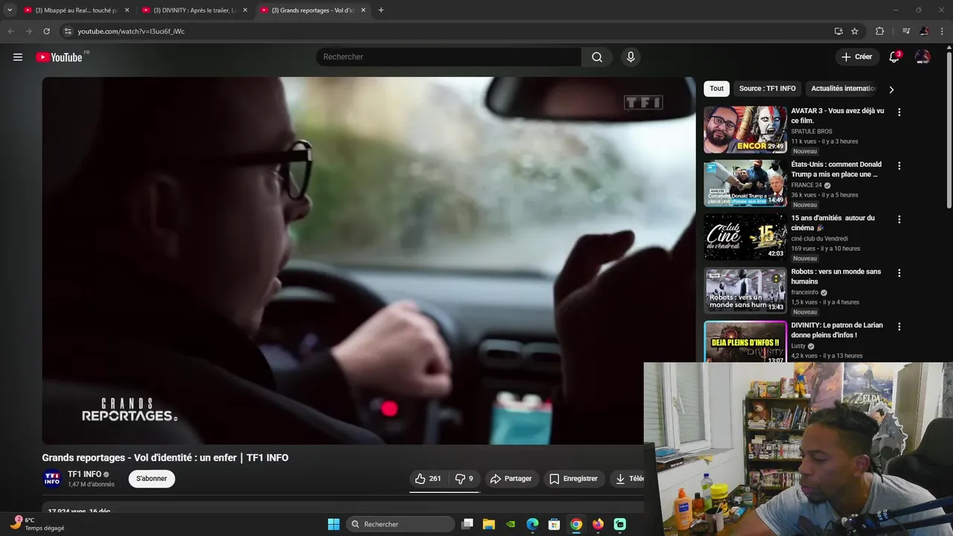Open the TF1 INFO channel avatar
953x536 pixels.
pos(52,479)
